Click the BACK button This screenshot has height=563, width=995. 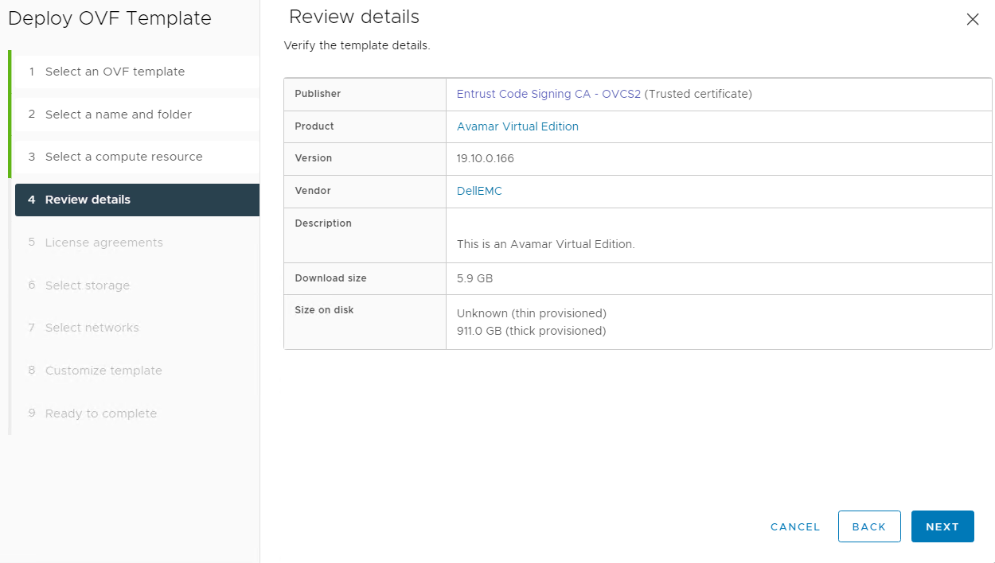point(869,526)
